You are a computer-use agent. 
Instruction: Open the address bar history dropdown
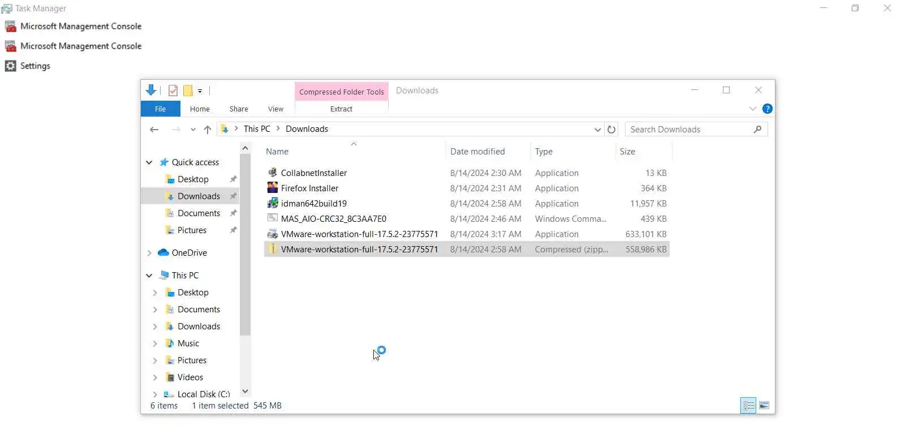point(597,130)
